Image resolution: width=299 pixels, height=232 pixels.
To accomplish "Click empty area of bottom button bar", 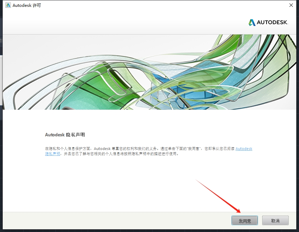I will pos(102,220).
